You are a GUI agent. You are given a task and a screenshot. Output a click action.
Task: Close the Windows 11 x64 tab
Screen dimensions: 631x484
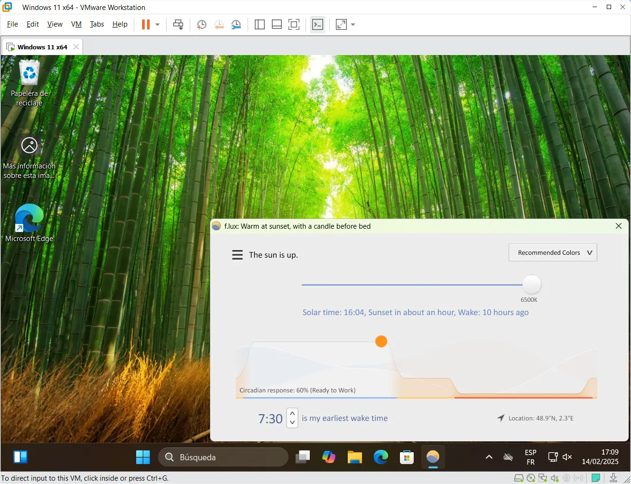[x=76, y=47]
